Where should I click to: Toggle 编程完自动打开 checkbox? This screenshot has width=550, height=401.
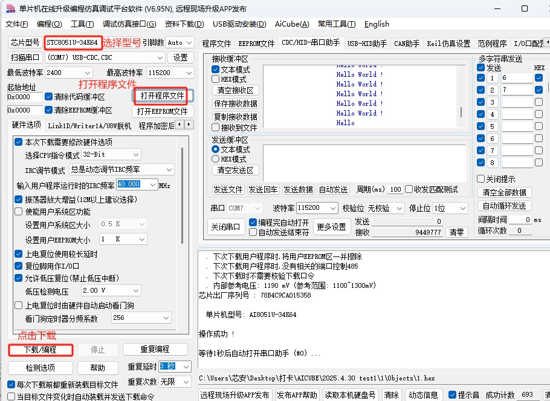[253, 222]
